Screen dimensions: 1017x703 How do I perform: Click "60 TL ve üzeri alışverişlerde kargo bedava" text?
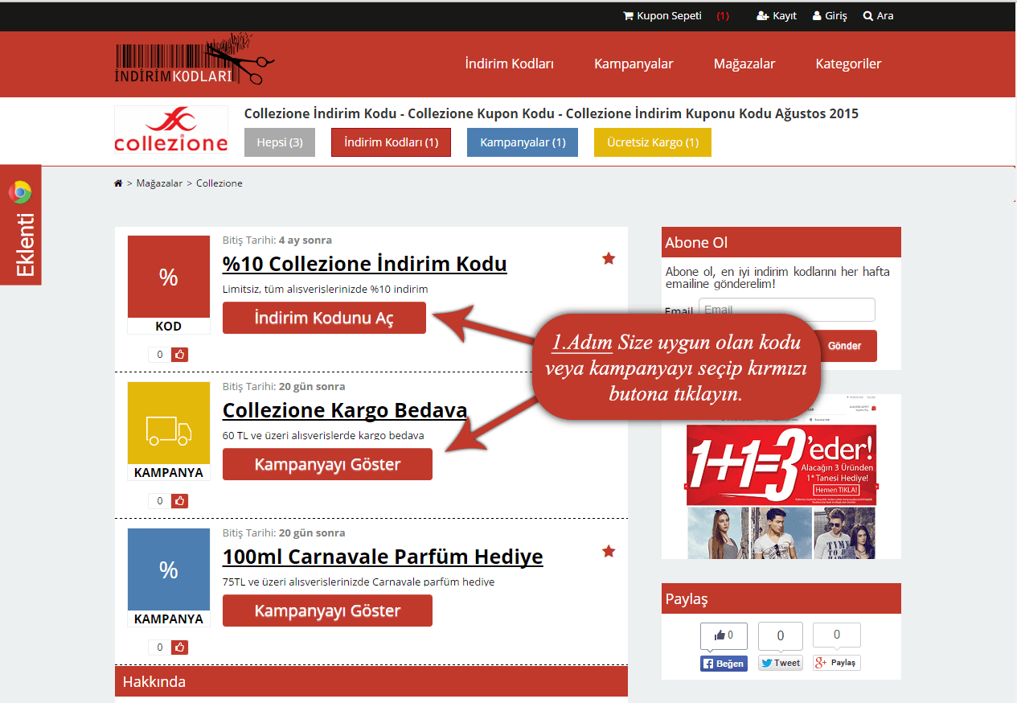click(x=323, y=436)
